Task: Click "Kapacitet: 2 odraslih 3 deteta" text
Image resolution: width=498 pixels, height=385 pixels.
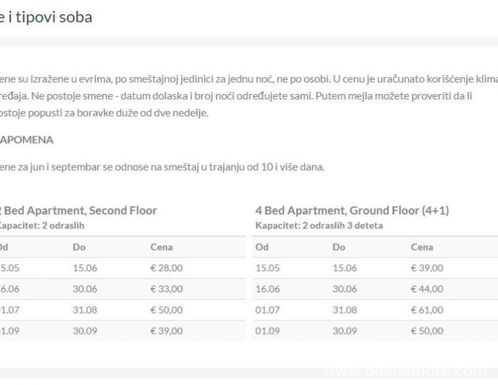Action: point(319,226)
